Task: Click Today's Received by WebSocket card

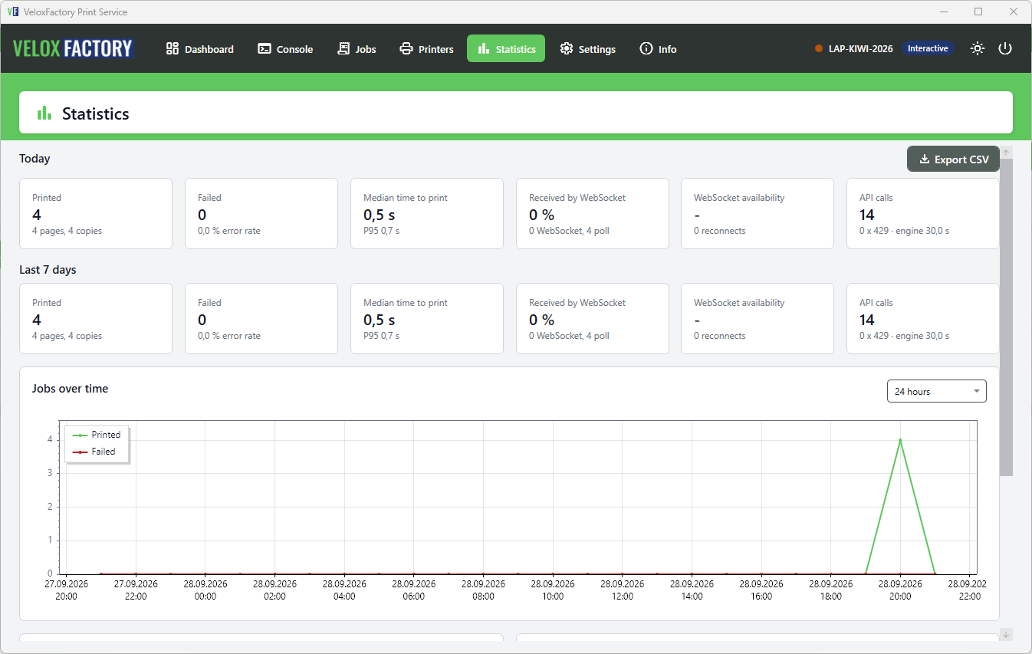Action: click(x=593, y=214)
